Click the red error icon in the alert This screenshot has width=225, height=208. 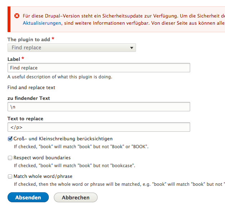(x=17, y=16)
